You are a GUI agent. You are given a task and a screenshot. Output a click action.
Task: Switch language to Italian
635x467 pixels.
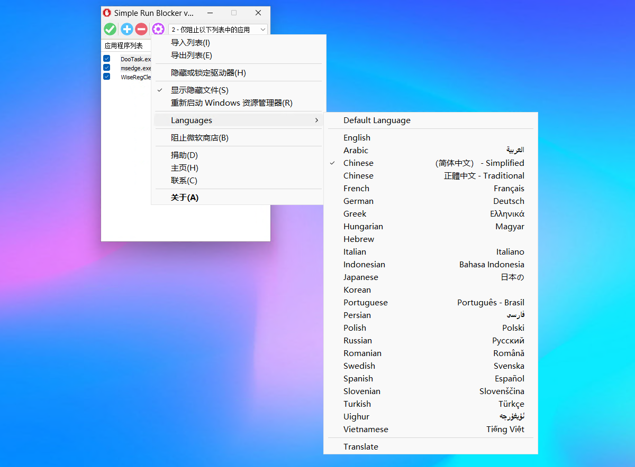tap(431, 252)
